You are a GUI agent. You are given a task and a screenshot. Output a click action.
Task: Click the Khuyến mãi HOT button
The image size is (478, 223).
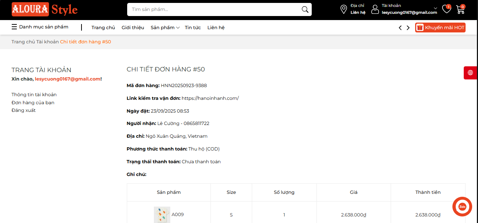pos(440,28)
